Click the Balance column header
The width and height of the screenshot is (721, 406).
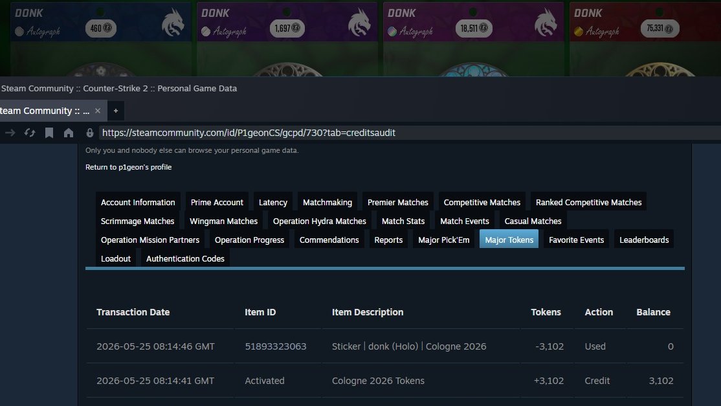[654, 312]
